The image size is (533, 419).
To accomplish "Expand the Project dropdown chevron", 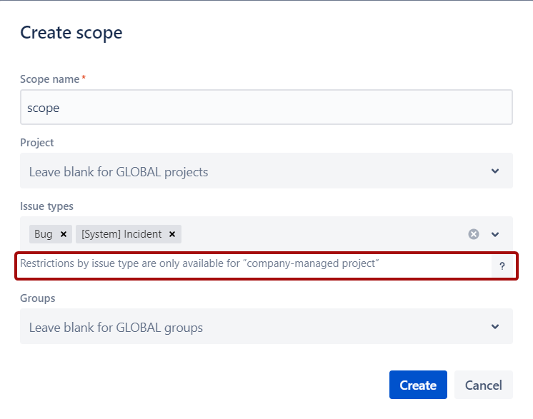I will (x=495, y=171).
